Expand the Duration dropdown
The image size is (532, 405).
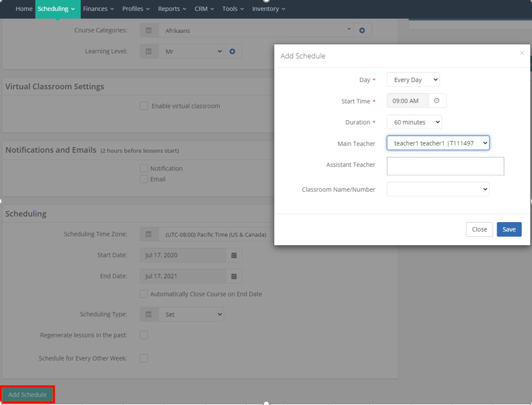click(414, 122)
